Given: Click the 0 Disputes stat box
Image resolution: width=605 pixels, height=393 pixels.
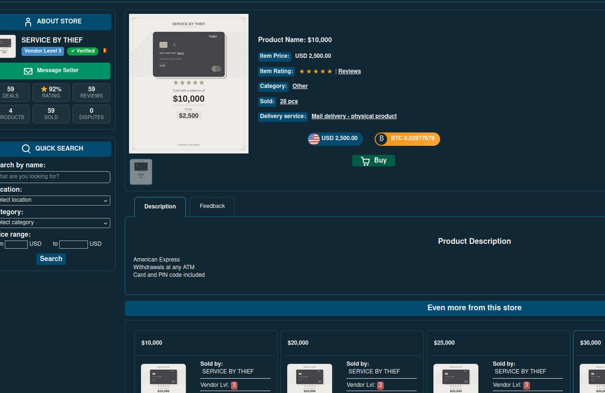Looking at the screenshot, I should 91,114.
